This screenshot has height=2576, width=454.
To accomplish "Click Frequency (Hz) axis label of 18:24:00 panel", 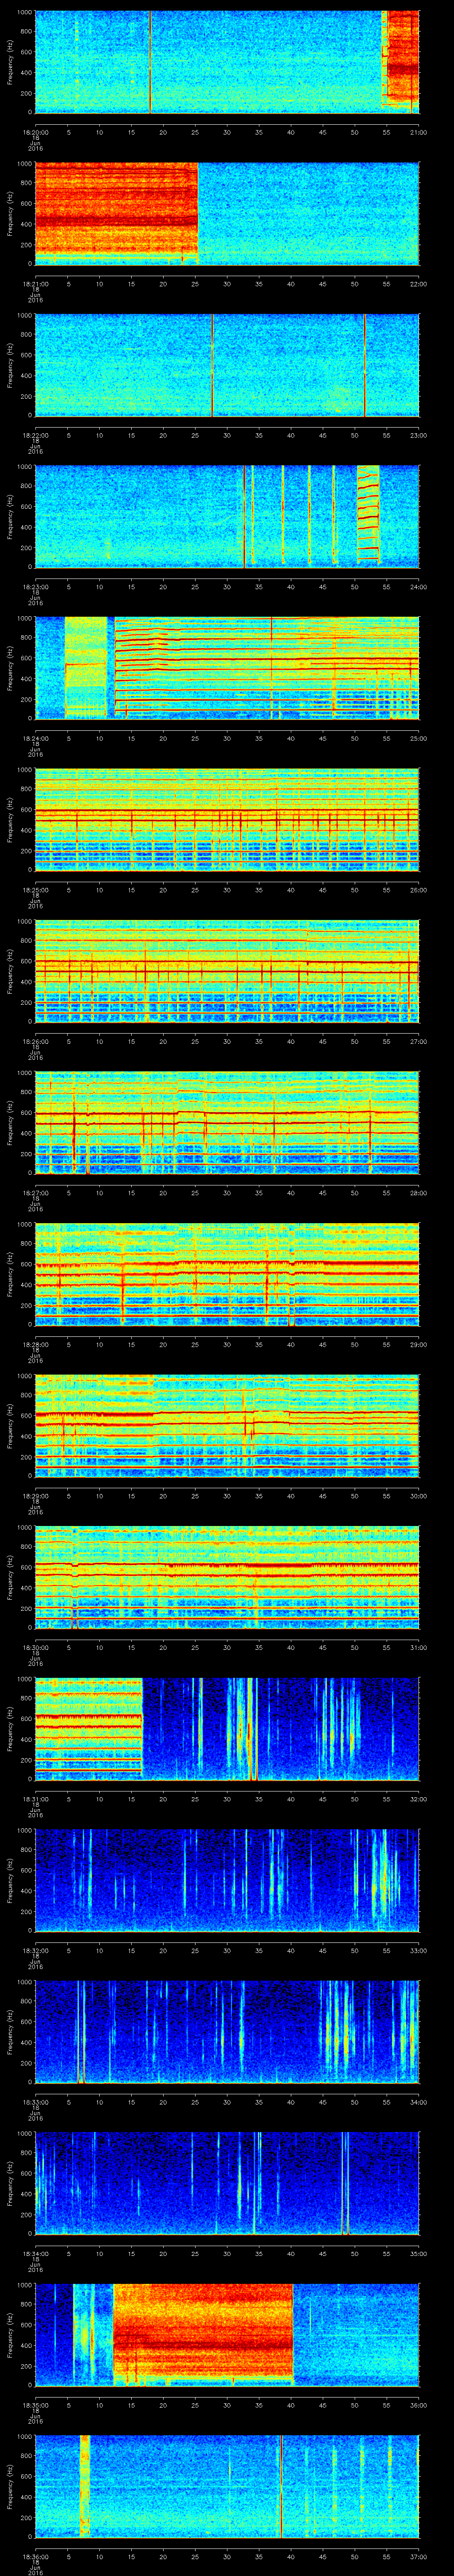I will [x=10, y=668].
